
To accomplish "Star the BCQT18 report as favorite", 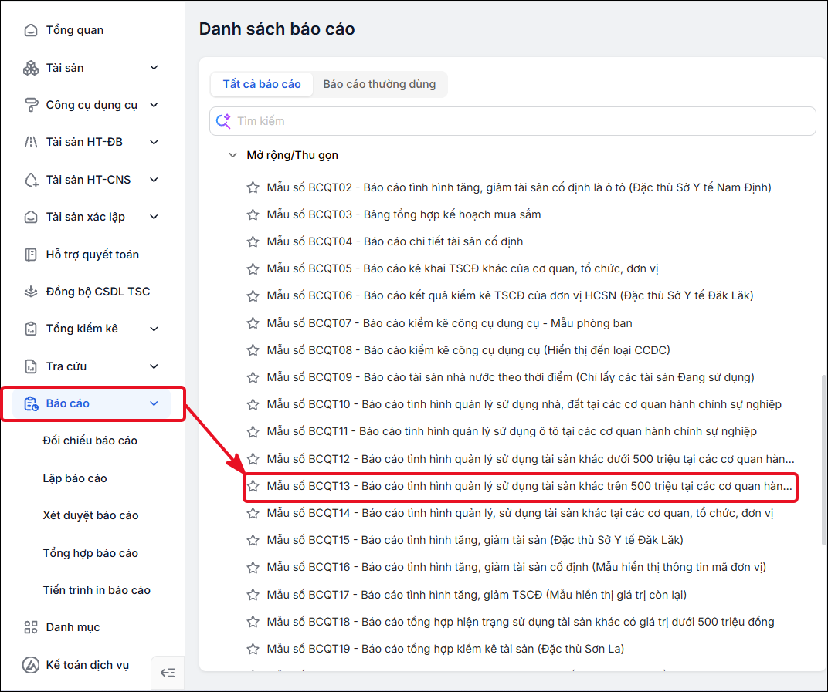I will coord(253,622).
